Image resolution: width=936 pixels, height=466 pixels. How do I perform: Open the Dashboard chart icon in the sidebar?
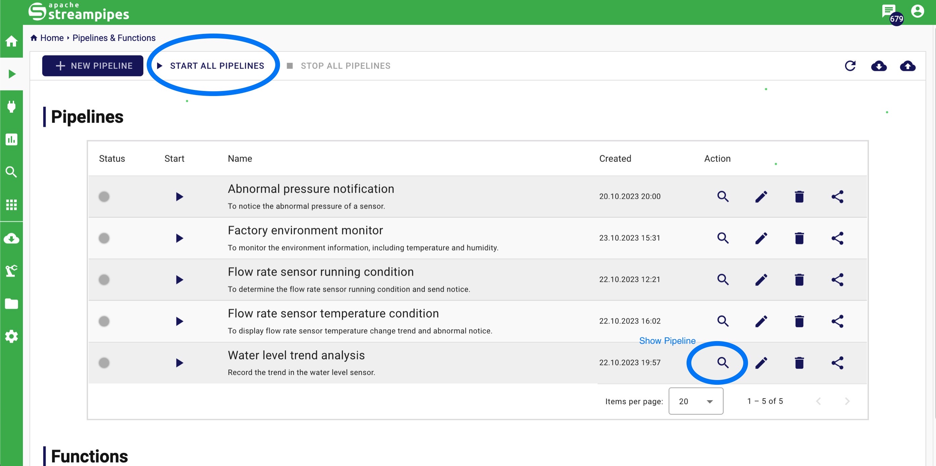[x=11, y=139]
